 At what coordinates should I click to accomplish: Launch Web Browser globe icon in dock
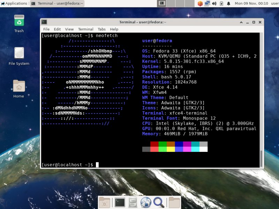[146, 202]
